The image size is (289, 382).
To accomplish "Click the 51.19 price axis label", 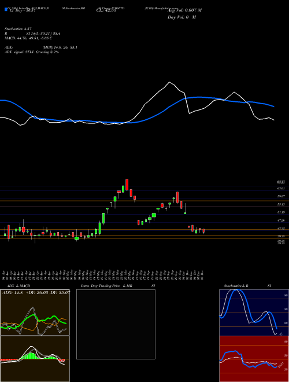I will pos(281,212).
